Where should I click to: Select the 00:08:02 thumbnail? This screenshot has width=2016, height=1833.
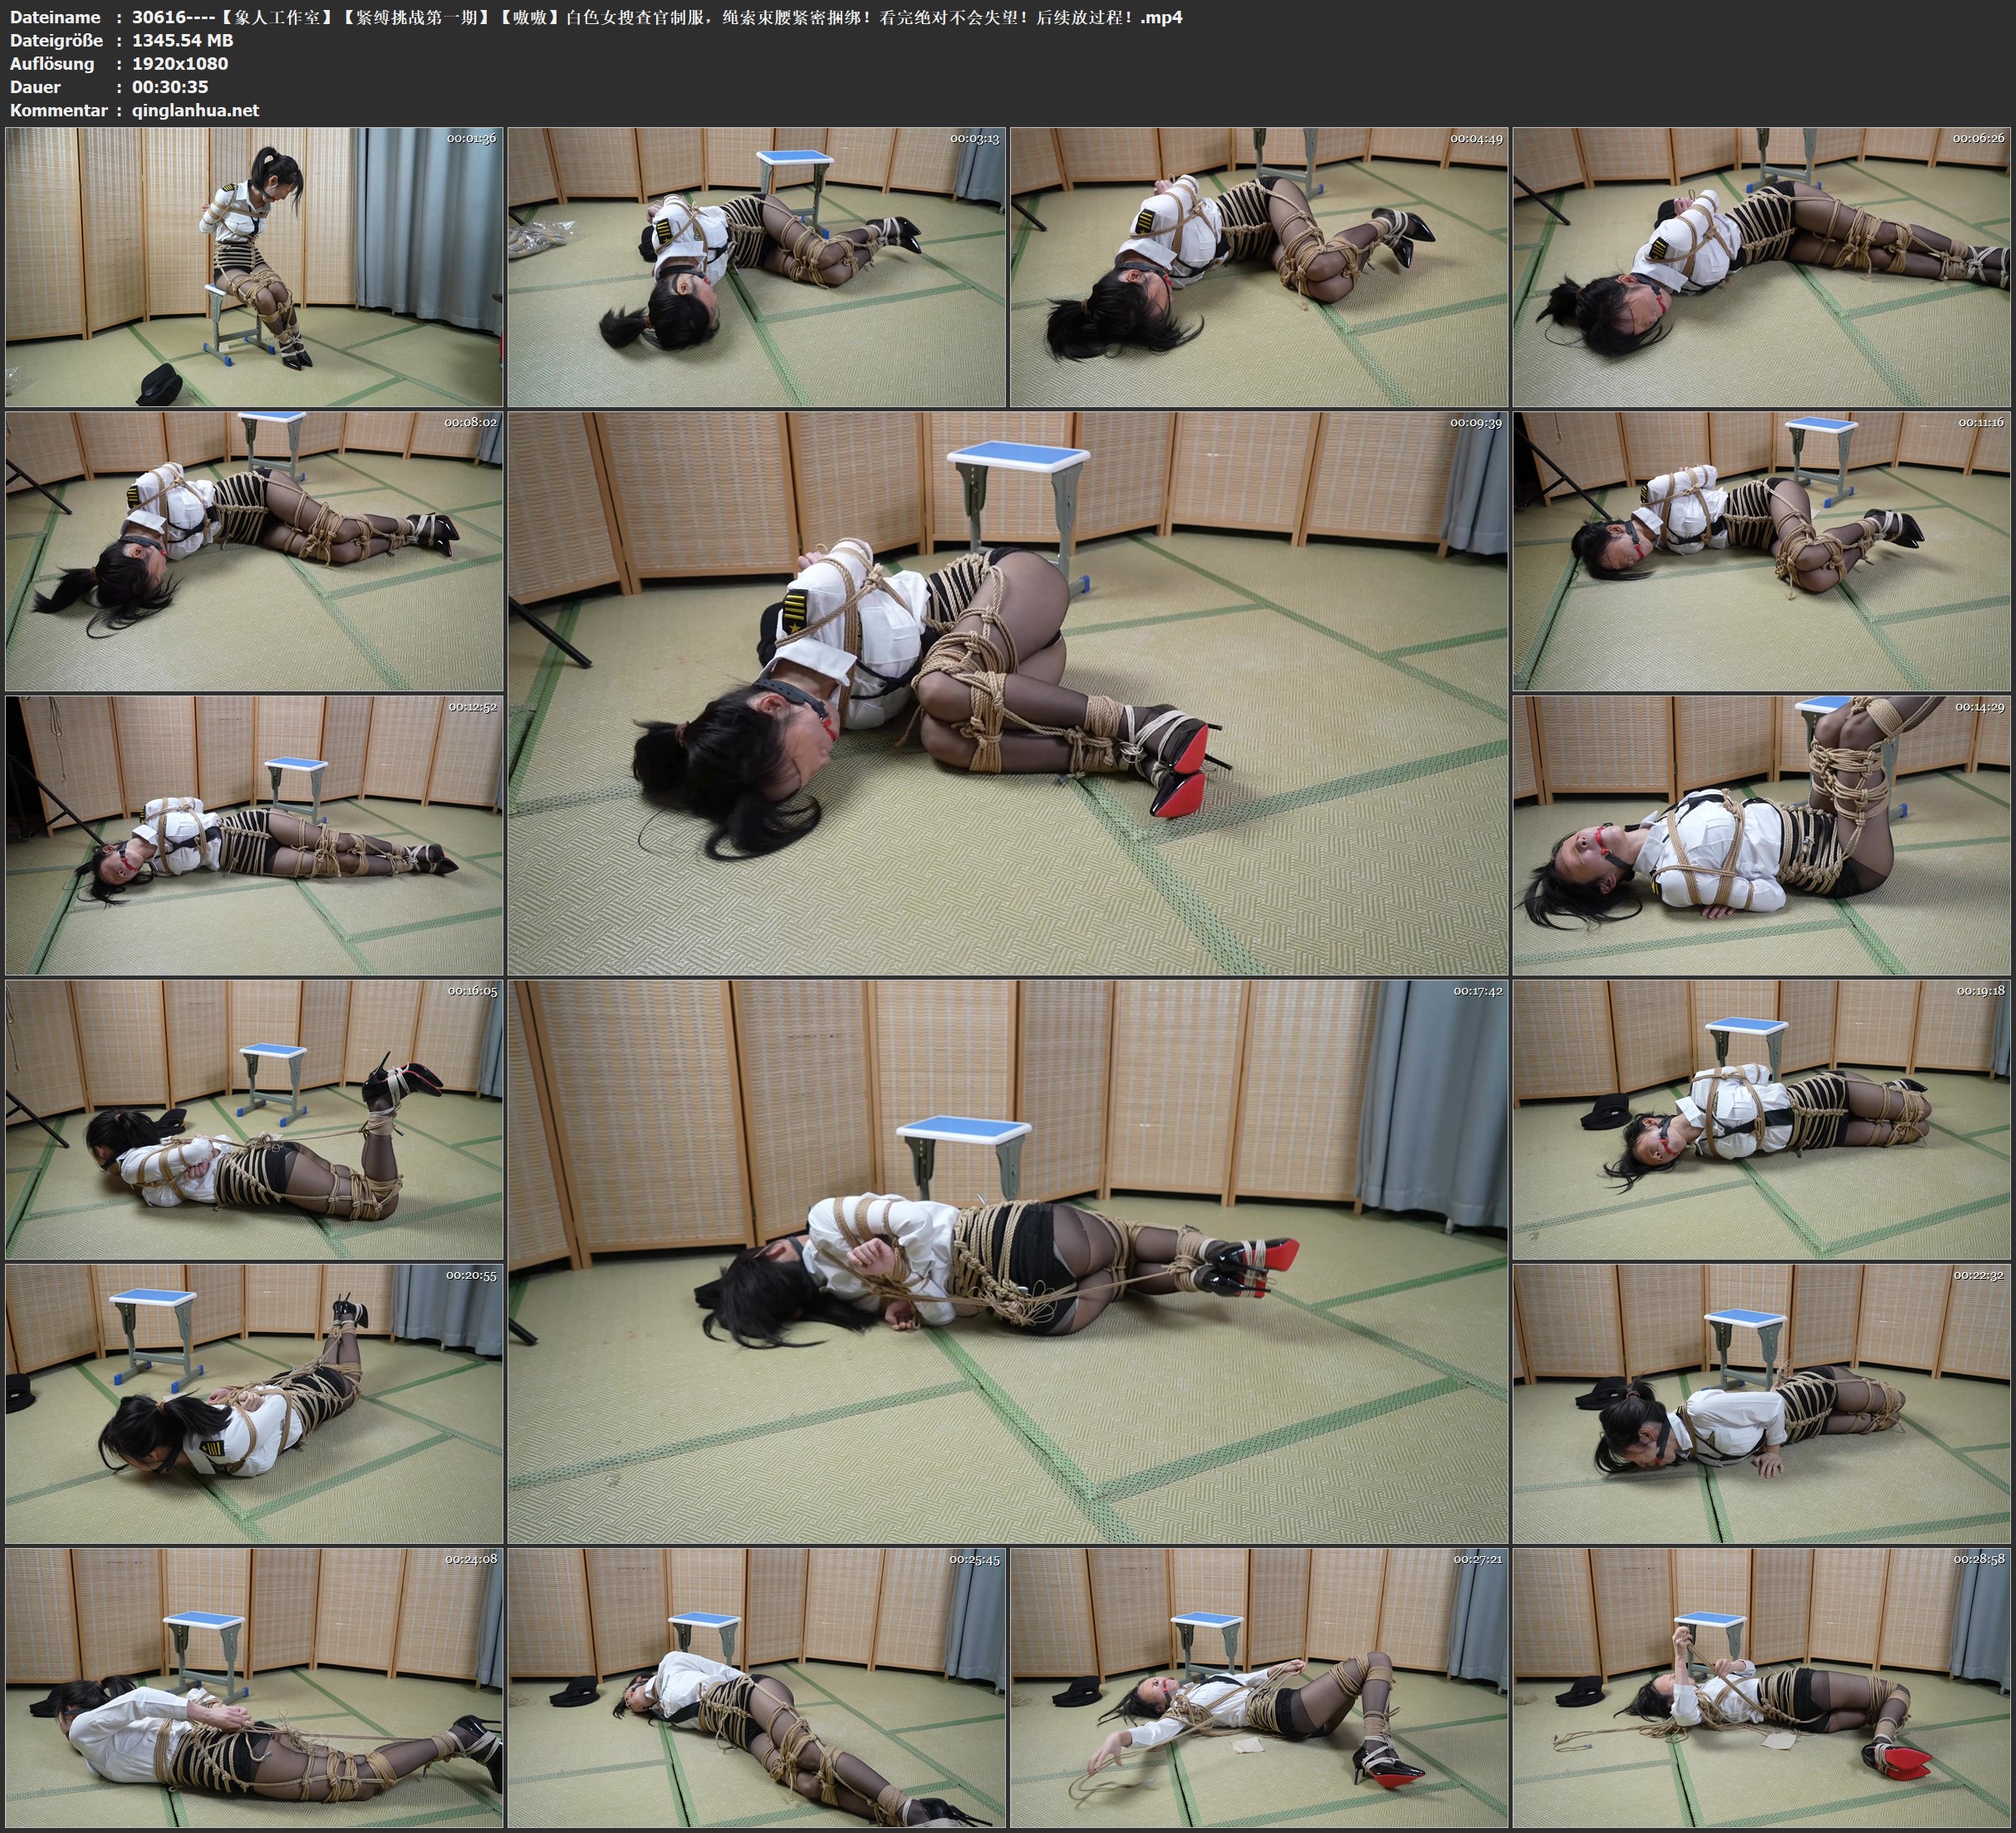point(254,550)
